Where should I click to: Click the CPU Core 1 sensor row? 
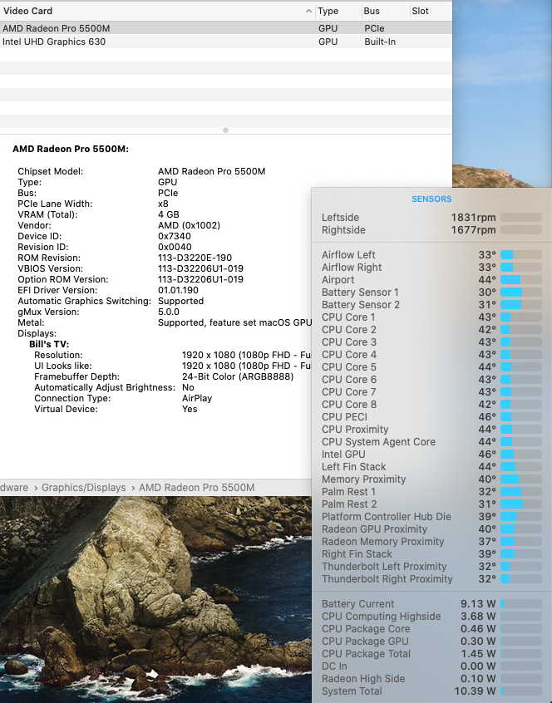coord(431,317)
